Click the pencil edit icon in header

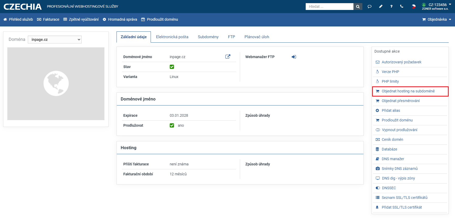tap(381, 7)
